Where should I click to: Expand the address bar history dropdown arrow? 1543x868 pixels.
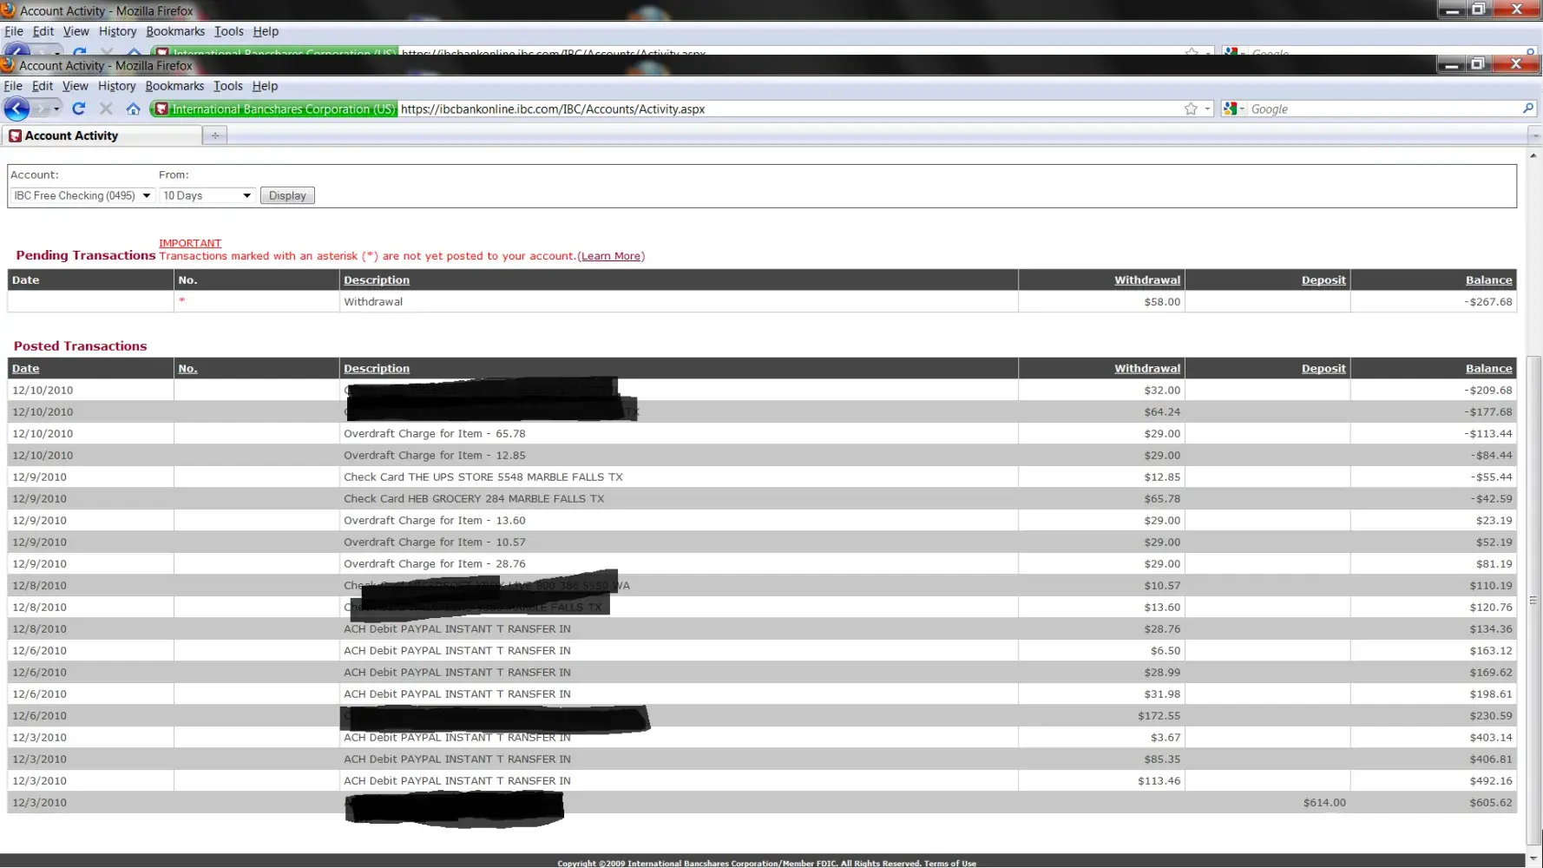(x=1207, y=108)
